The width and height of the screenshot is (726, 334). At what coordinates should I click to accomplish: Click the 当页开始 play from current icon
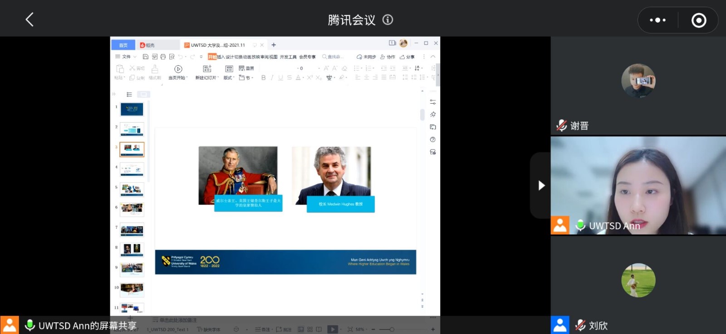178,69
